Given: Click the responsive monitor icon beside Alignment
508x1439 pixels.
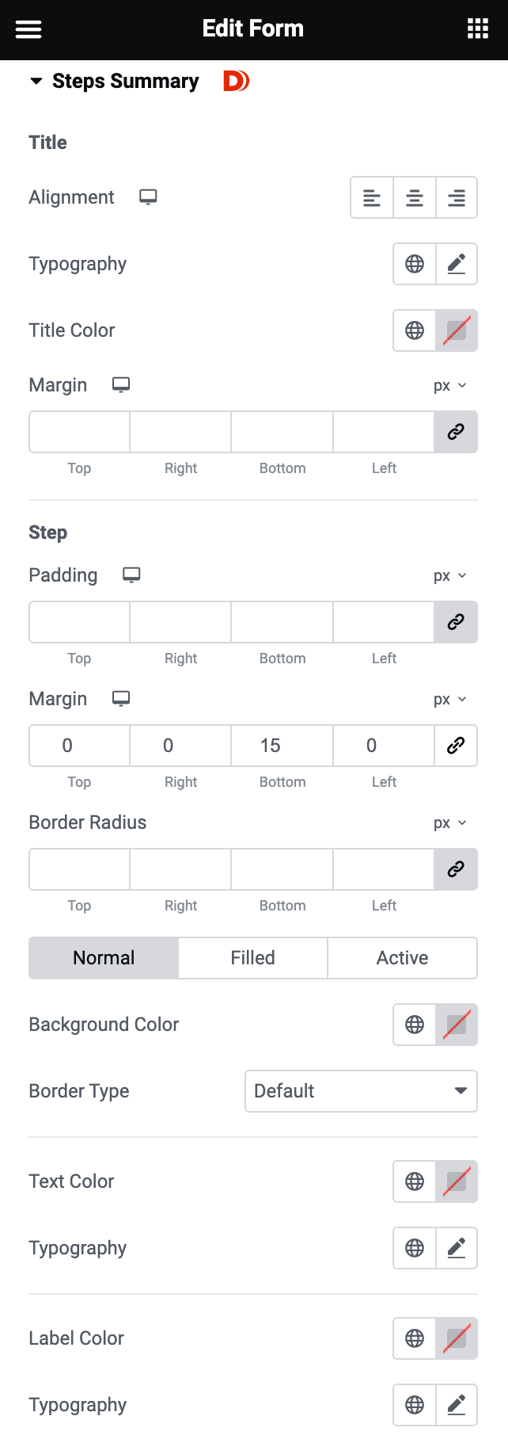Looking at the screenshot, I should pyautogui.click(x=149, y=197).
